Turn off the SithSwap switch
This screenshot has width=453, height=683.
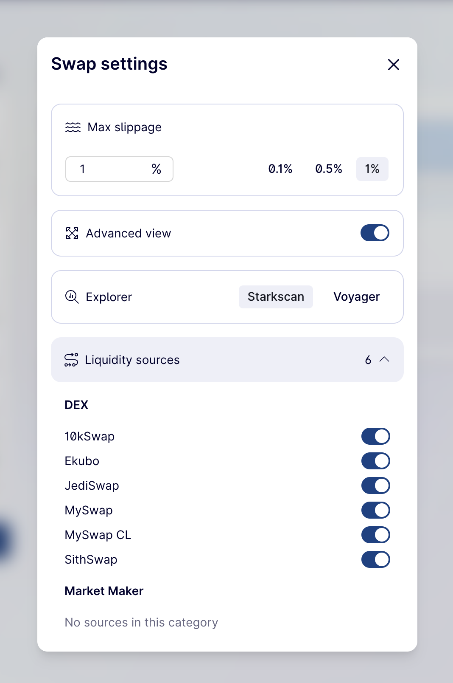click(x=375, y=559)
